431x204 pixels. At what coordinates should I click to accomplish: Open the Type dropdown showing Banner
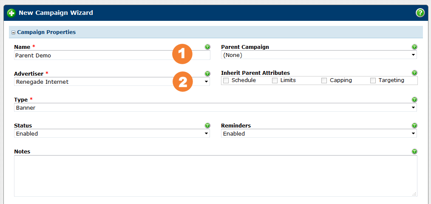(x=215, y=108)
